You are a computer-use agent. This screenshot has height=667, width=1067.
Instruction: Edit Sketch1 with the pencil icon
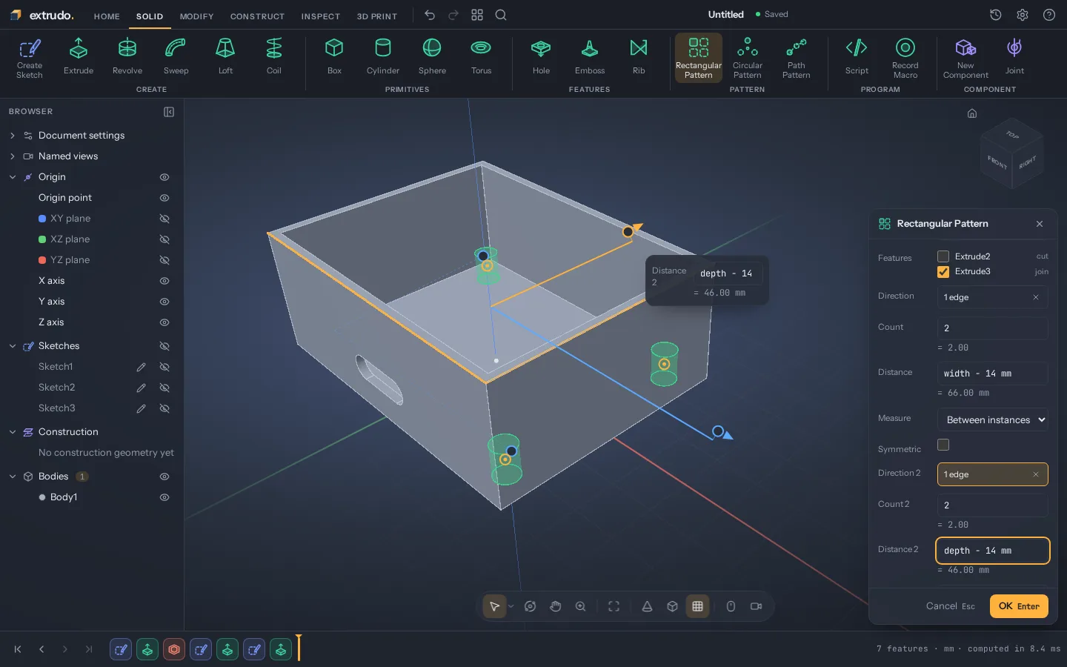tap(141, 367)
